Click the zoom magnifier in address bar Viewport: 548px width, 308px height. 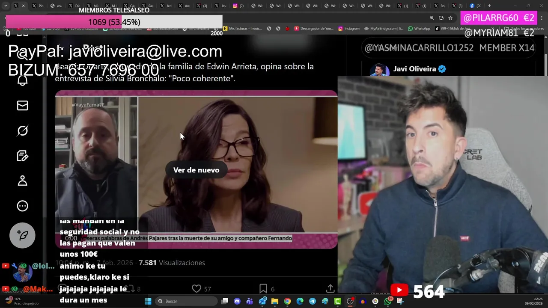click(x=432, y=18)
